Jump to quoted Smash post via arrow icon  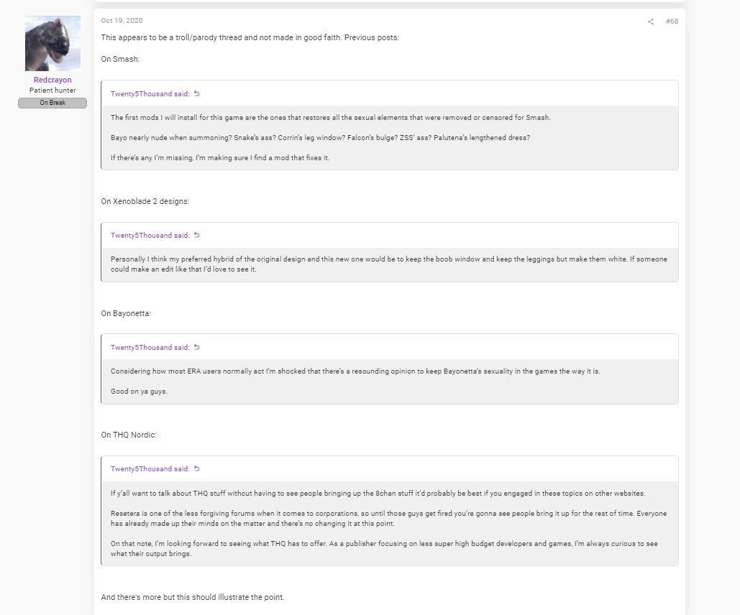tap(197, 93)
